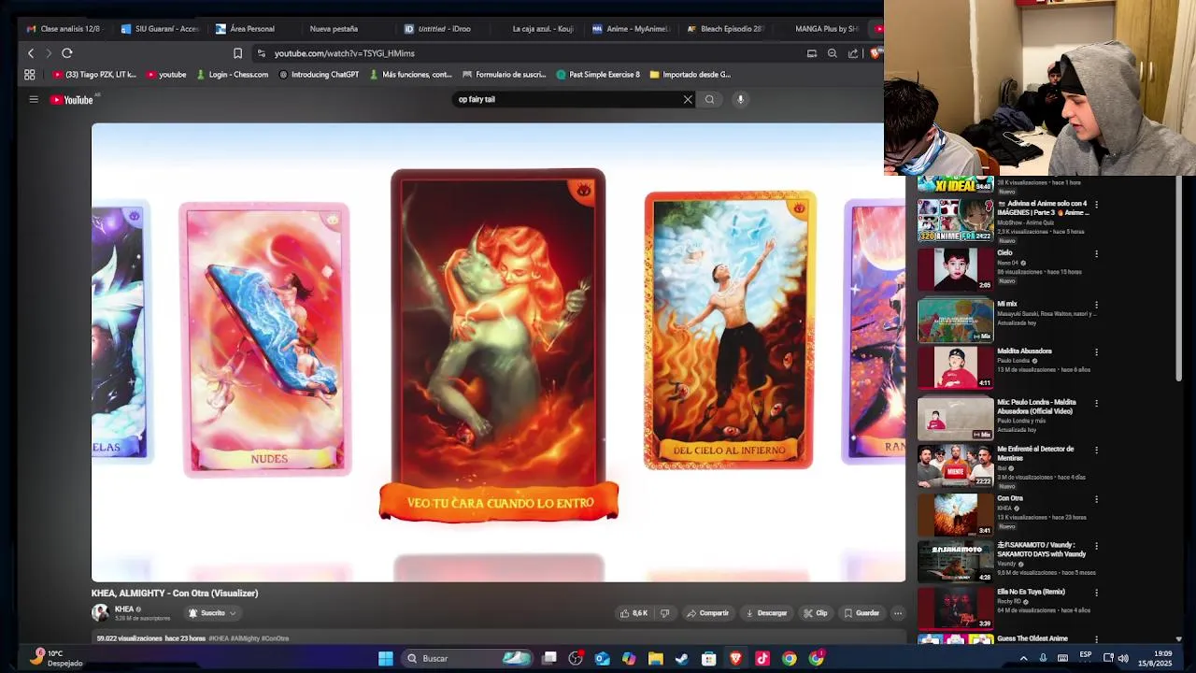Open the bookmarks apps grid icon
This screenshot has width=1196, height=673.
click(x=30, y=75)
